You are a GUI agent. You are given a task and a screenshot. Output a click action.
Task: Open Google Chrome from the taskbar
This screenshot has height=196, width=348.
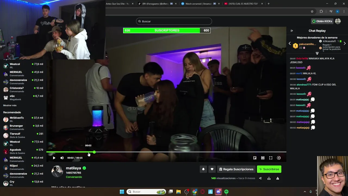pyautogui.click(x=194, y=192)
